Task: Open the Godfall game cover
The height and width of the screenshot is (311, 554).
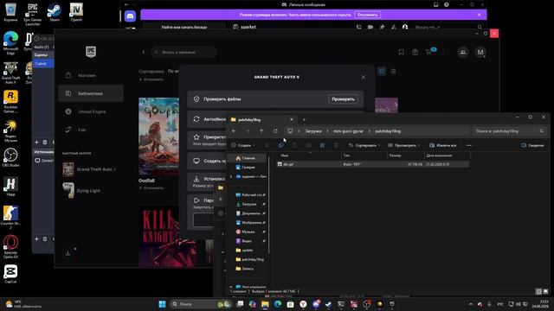Action: pyautogui.click(x=158, y=136)
